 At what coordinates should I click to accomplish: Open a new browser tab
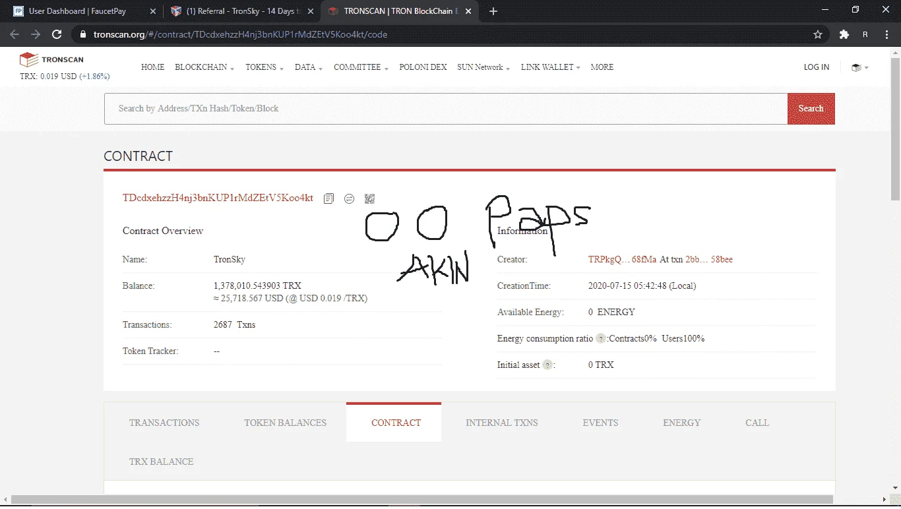[493, 11]
